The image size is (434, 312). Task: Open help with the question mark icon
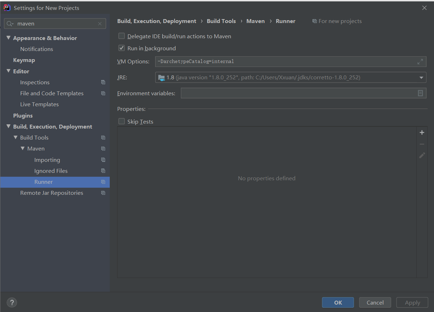click(x=12, y=302)
